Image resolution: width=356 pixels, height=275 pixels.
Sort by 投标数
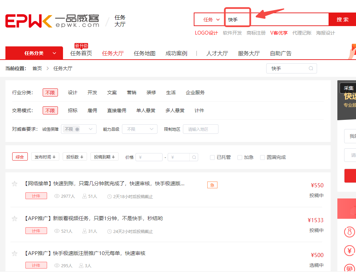(x=75, y=157)
